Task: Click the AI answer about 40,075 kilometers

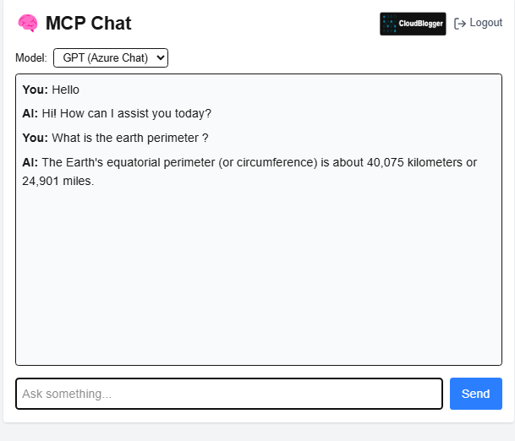Action: pos(249,171)
